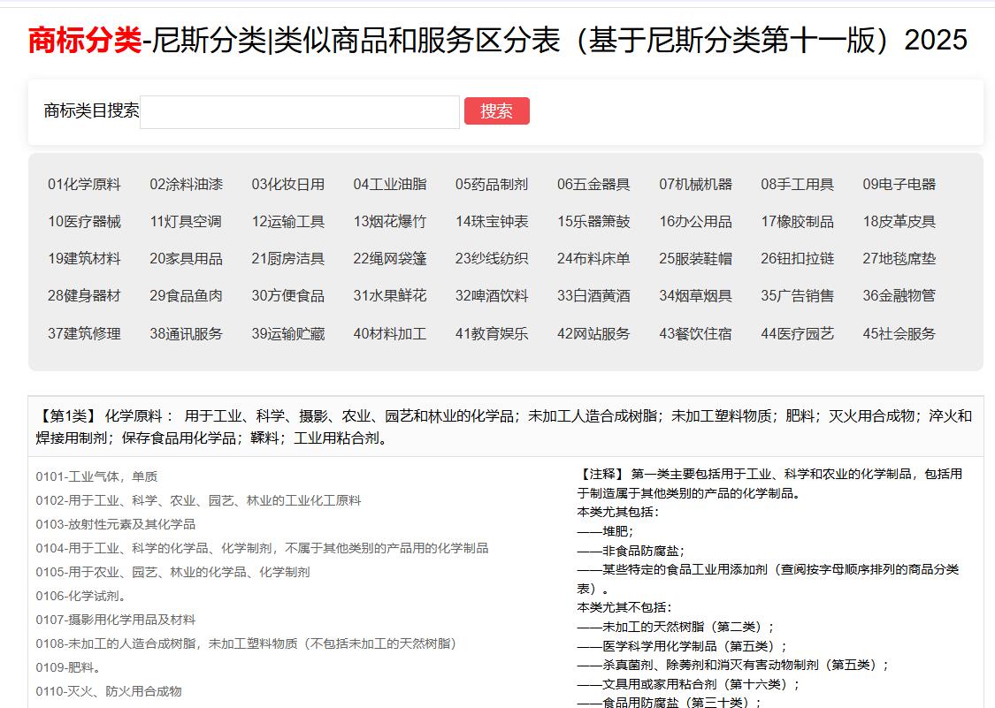Open category 22绳网袋篷

[390, 258]
